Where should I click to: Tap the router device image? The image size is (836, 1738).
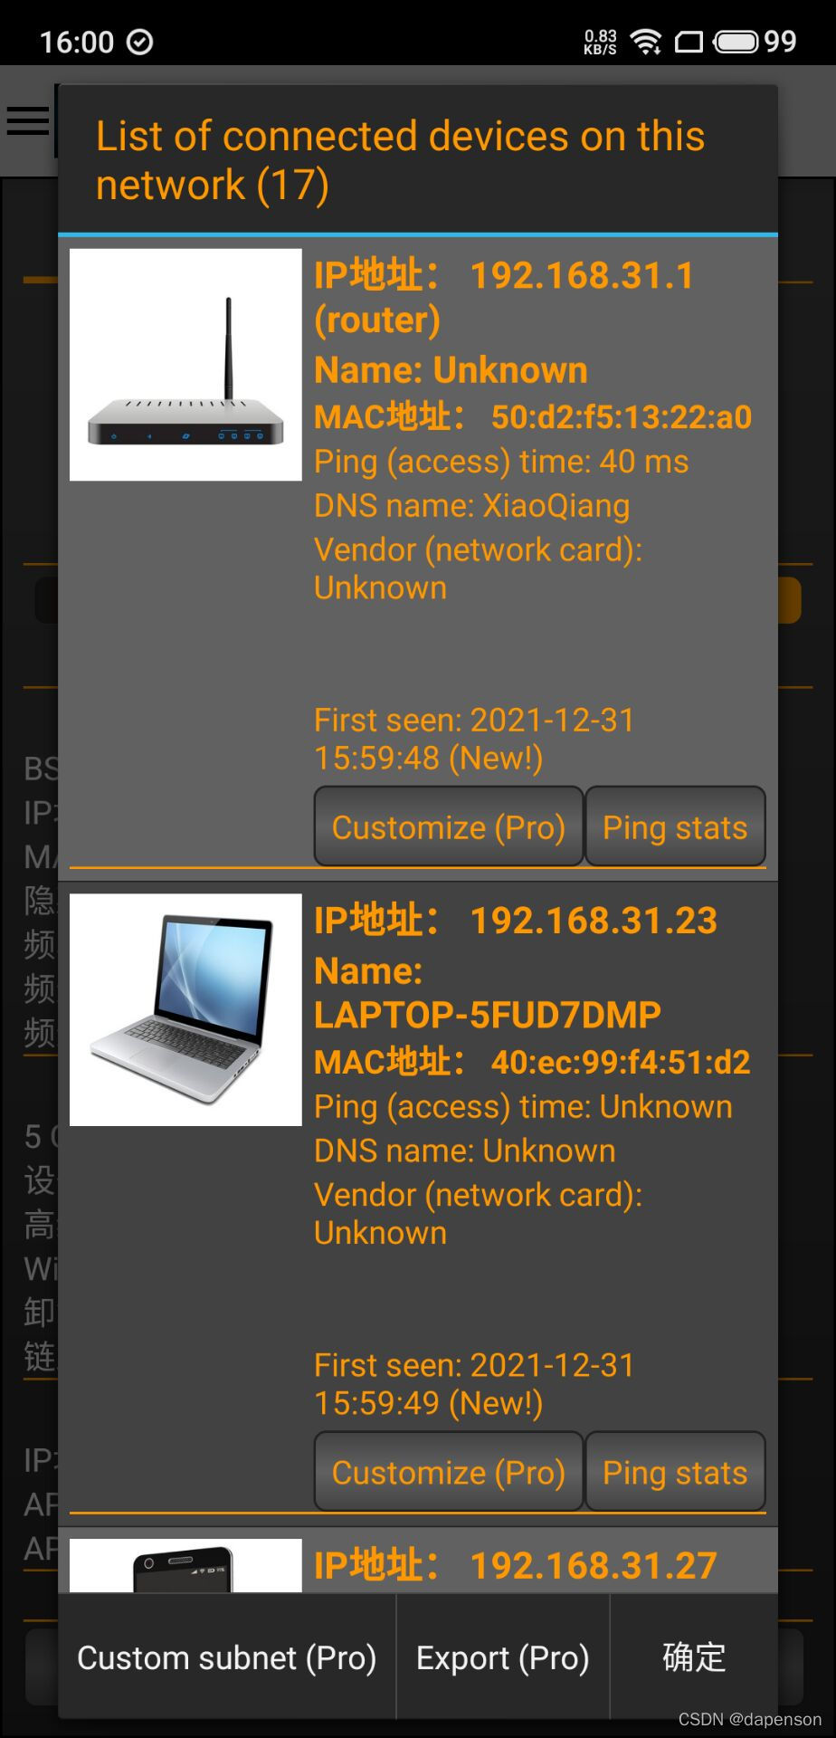pyautogui.click(x=185, y=365)
